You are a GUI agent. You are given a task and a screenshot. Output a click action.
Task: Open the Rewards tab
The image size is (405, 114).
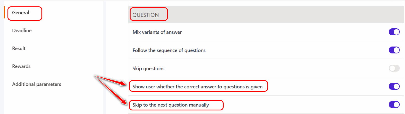pyautogui.click(x=21, y=66)
